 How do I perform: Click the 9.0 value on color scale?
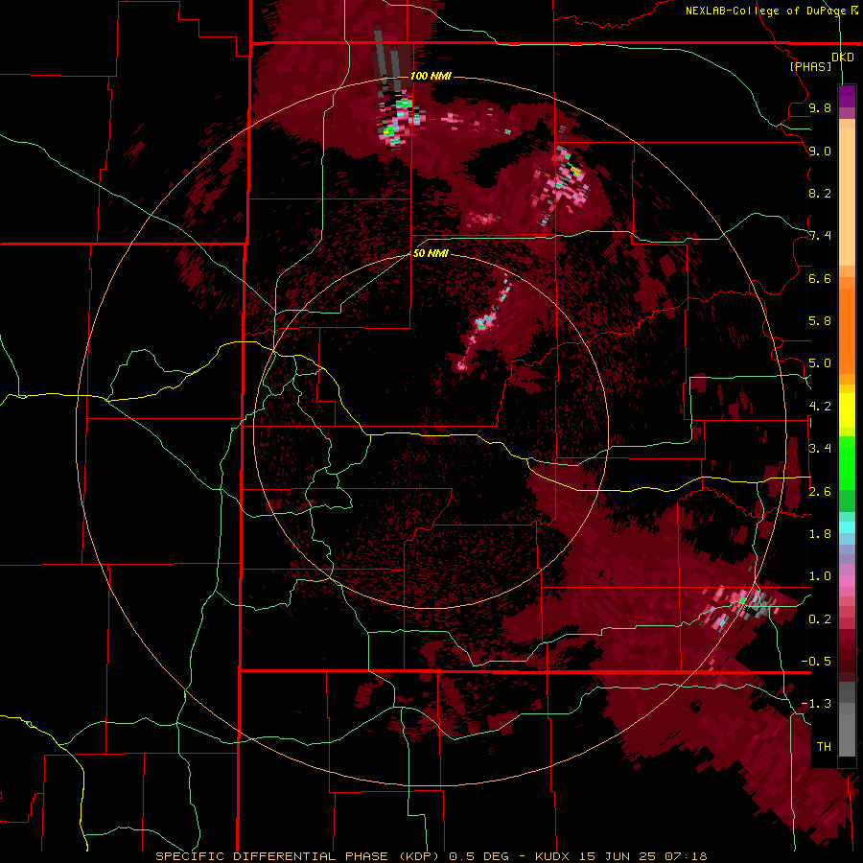click(820, 151)
